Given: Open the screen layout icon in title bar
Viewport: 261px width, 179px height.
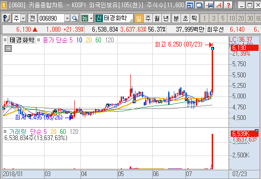Looking at the screenshot, I should [x=190, y=5].
